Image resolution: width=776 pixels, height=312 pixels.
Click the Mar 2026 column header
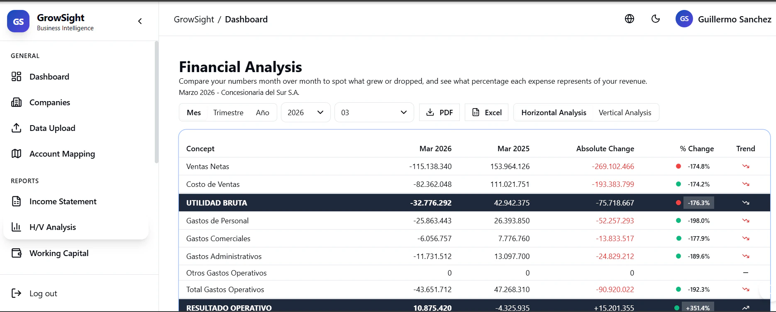point(435,148)
